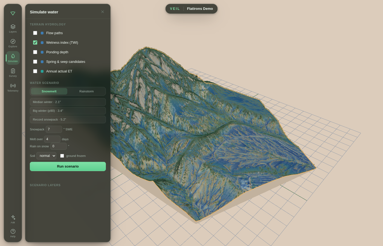Image resolution: width=383 pixels, height=246 pixels.
Task: Click the Spring & seep color swatch
Action: (x=42, y=62)
